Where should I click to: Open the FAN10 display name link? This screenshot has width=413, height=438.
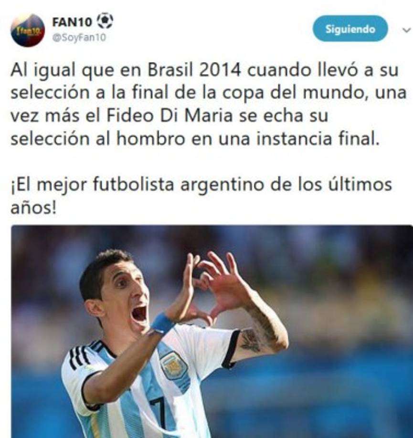point(72,22)
